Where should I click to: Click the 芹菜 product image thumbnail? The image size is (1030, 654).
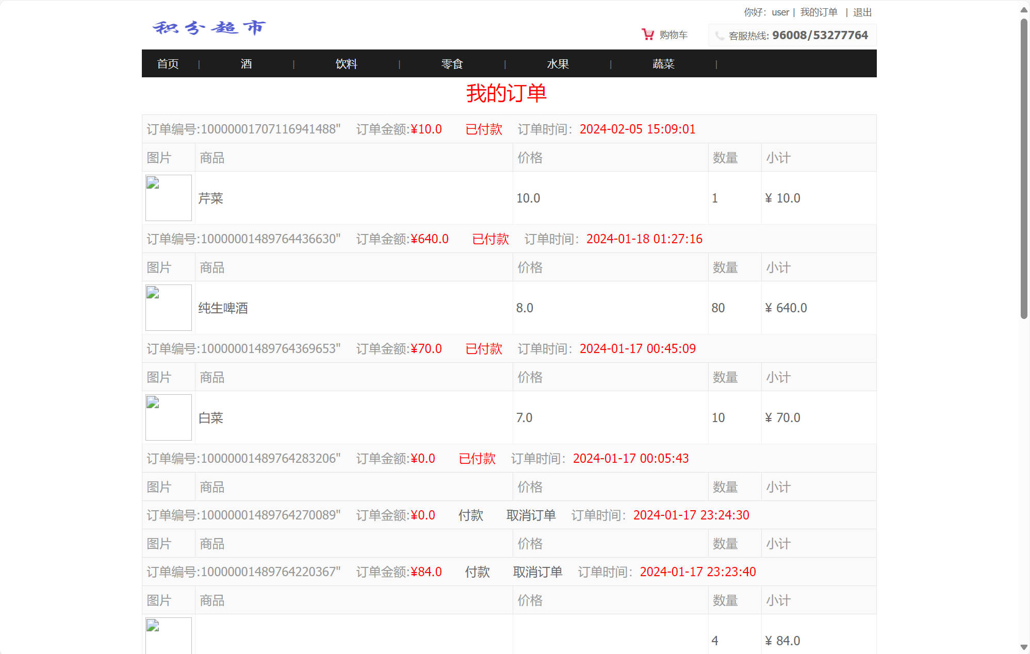tap(168, 198)
